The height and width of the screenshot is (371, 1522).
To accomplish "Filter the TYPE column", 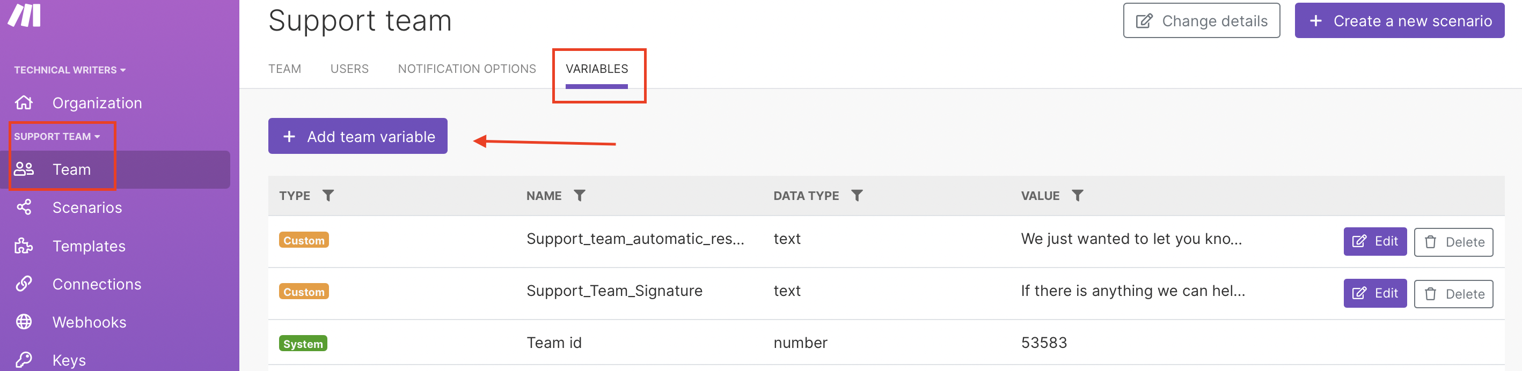I will coord(328,195).
